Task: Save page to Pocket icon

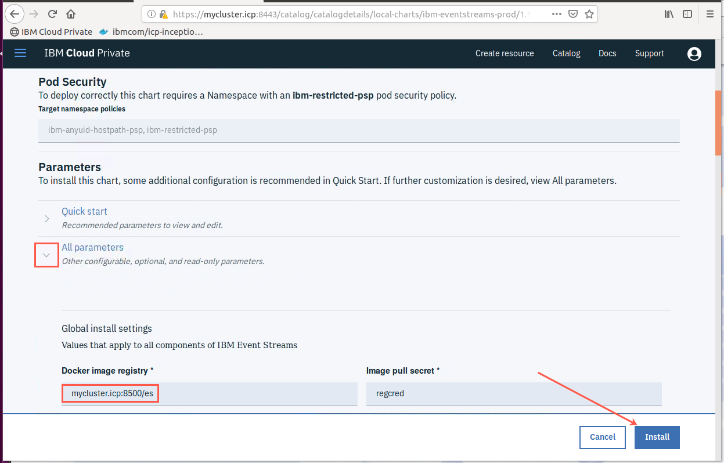Action: [573, 14]
